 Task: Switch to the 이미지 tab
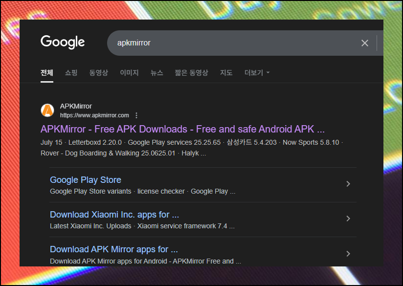129,73
